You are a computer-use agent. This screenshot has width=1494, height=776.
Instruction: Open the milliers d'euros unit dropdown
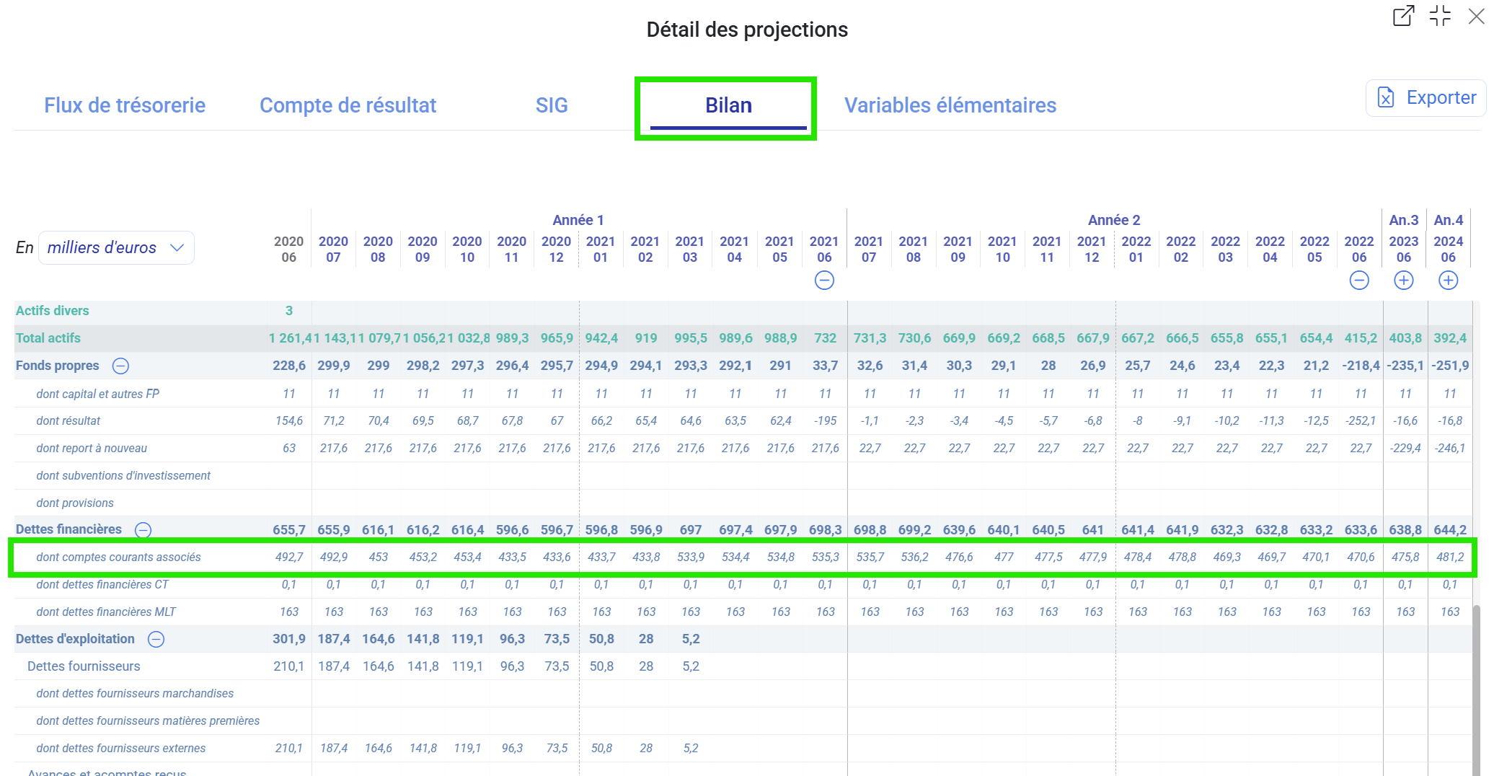click(x=116, y=248)
